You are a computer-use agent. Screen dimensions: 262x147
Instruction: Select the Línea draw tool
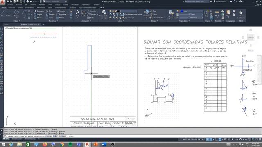coord(3,13)
